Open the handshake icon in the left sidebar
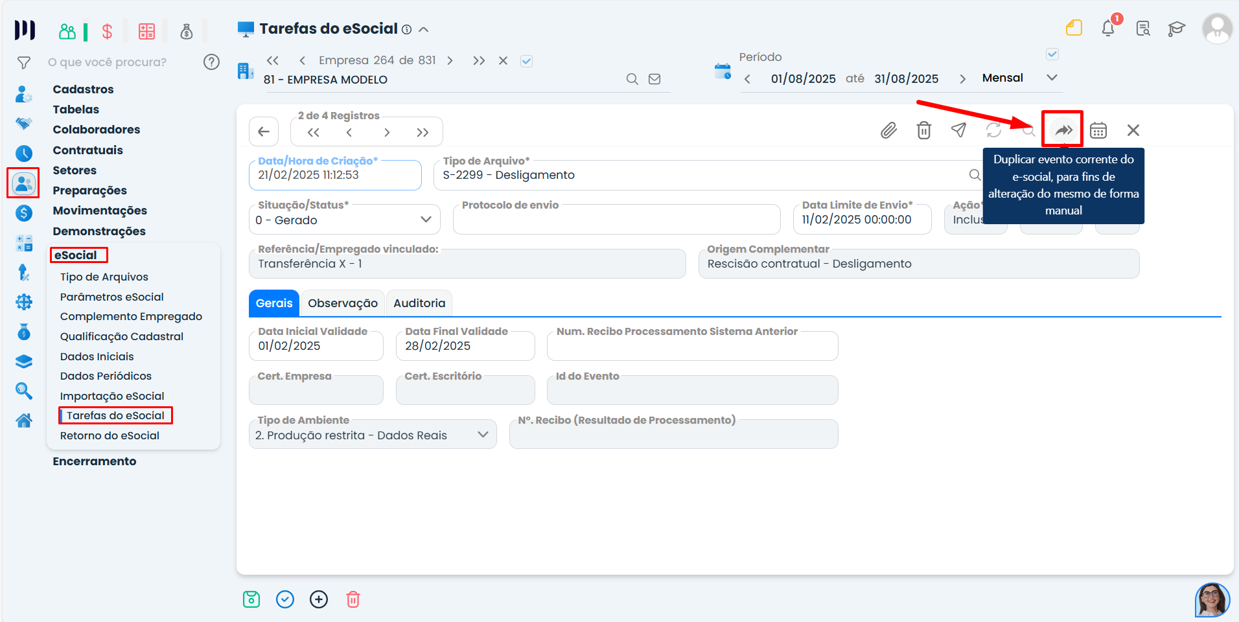Screen dimensions: 1239x622 [24, 123]
